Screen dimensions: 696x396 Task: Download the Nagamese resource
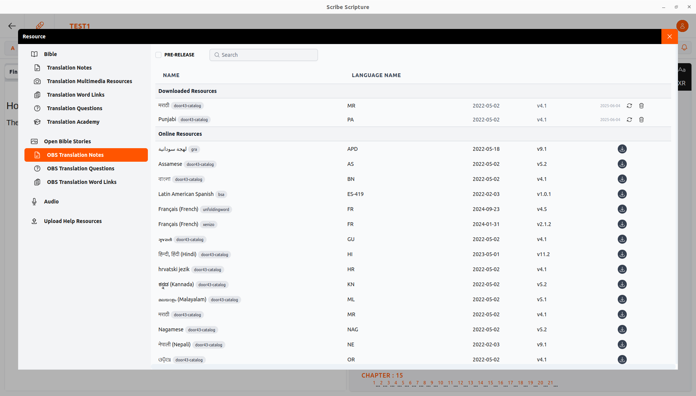pos(622,329)
